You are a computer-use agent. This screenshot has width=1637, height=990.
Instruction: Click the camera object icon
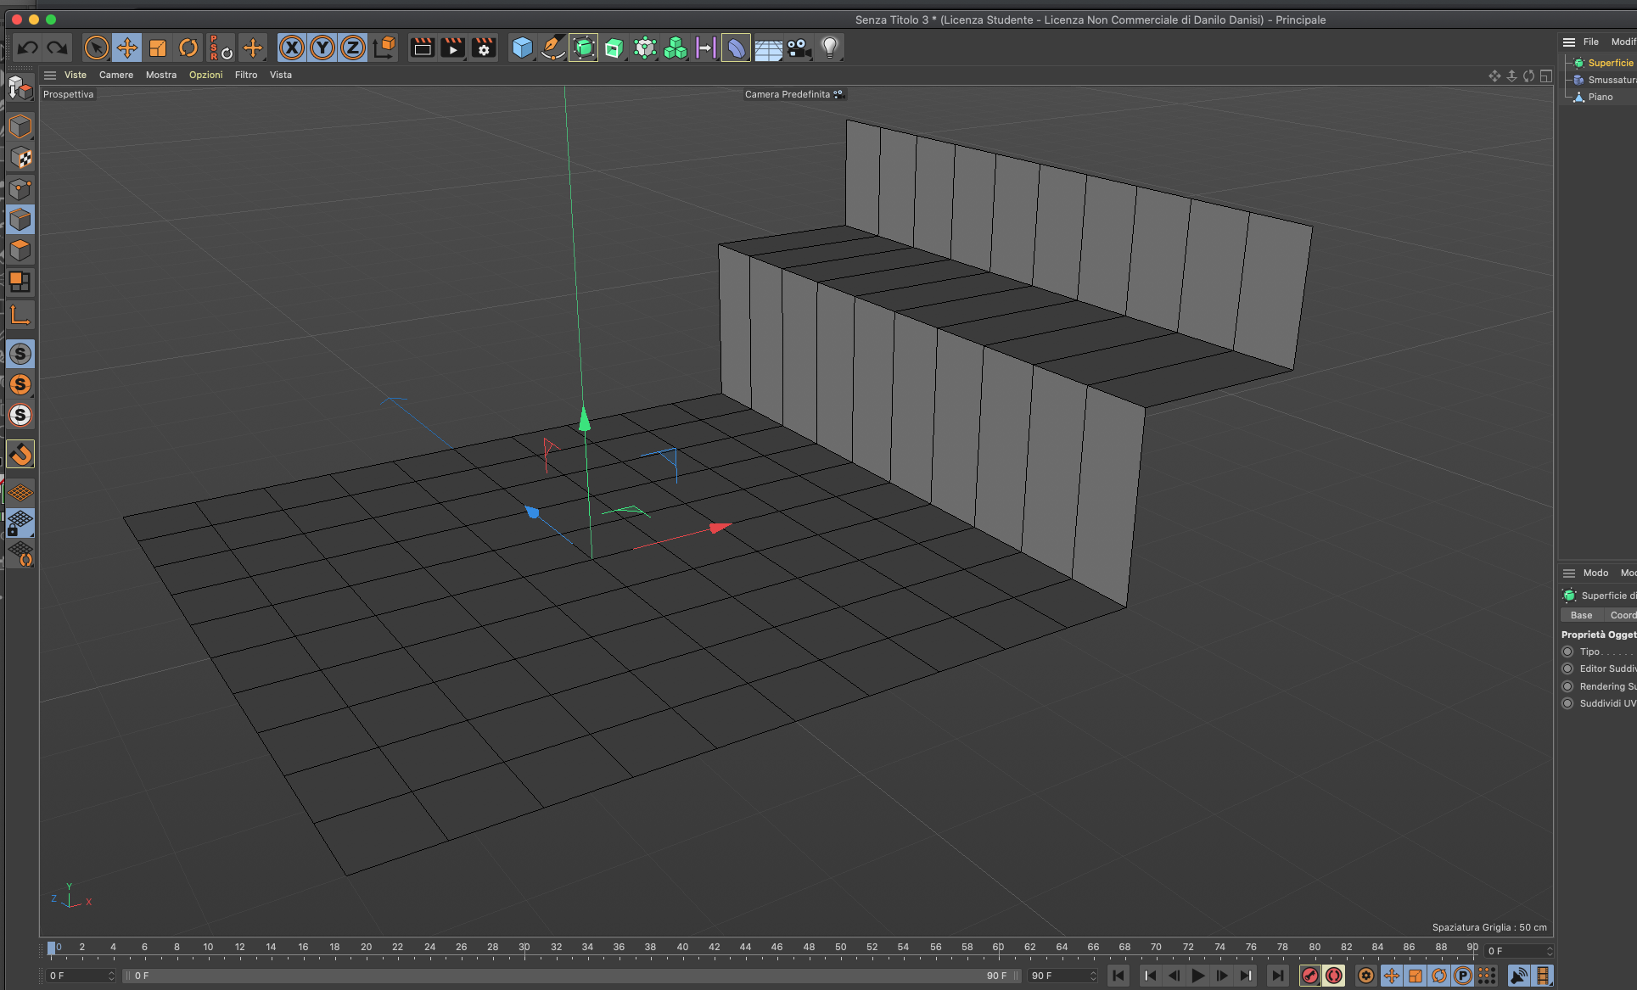pyautogui.click(x=799, y=48)
